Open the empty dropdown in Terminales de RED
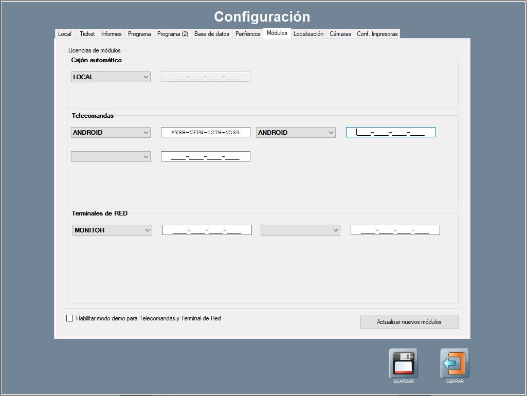Viewport: 527px width, 396px height. coord(300,230)
